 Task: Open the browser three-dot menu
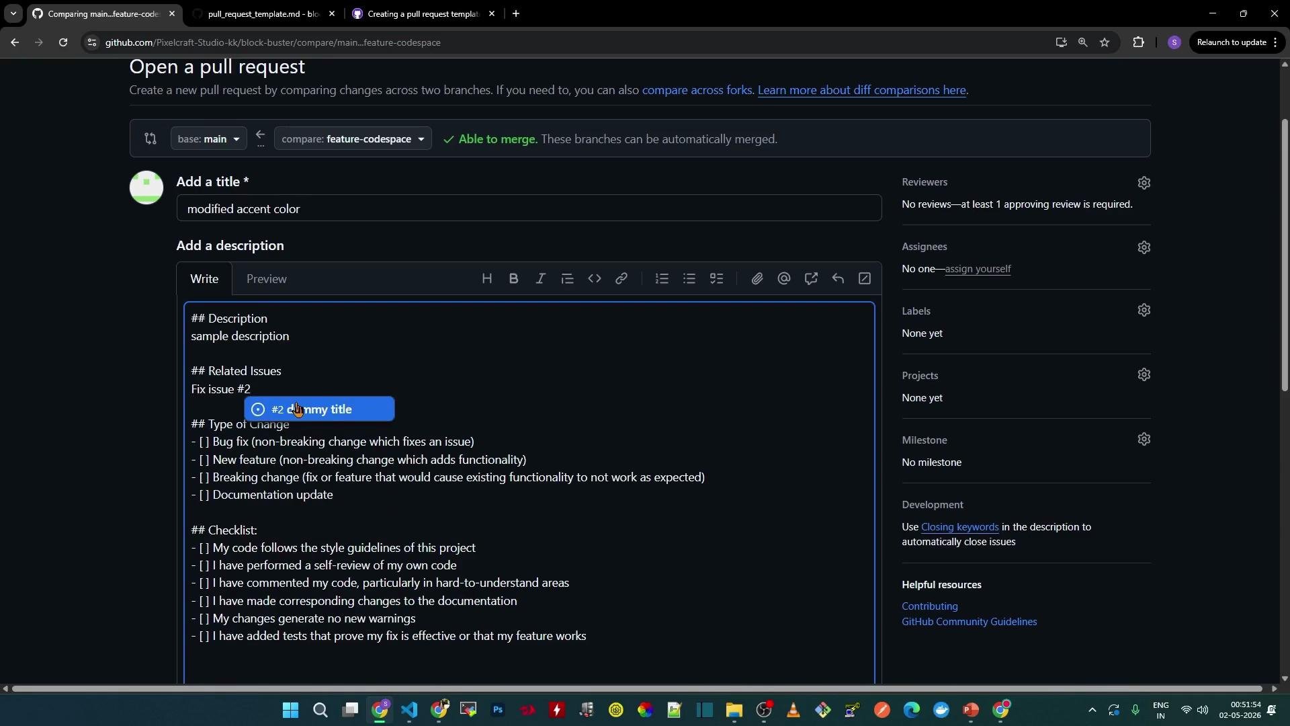pyautogui.click(x=1275, y=42)
